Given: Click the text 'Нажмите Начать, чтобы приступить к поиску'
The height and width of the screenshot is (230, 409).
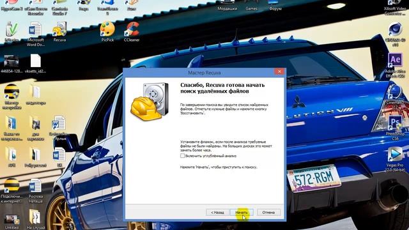Looking at the screenshot, I should (219, 167).
